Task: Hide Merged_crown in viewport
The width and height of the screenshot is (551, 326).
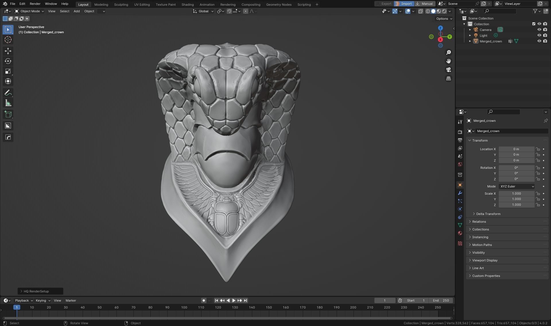Action: pyautogui.click(x=539, y=41)
